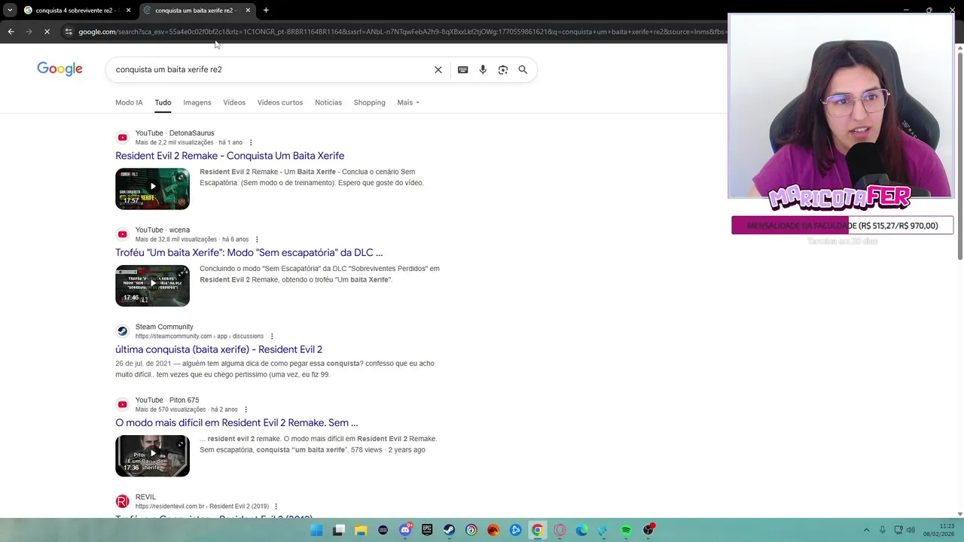Image resolution: width=964 pixels, height=542 pixels.
Task: Open OBS Studio from taskbar
Action: 648,530
